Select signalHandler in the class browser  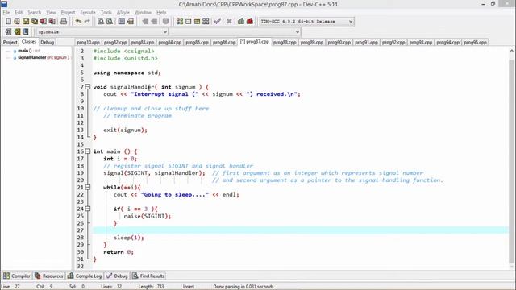pos(41,57)
